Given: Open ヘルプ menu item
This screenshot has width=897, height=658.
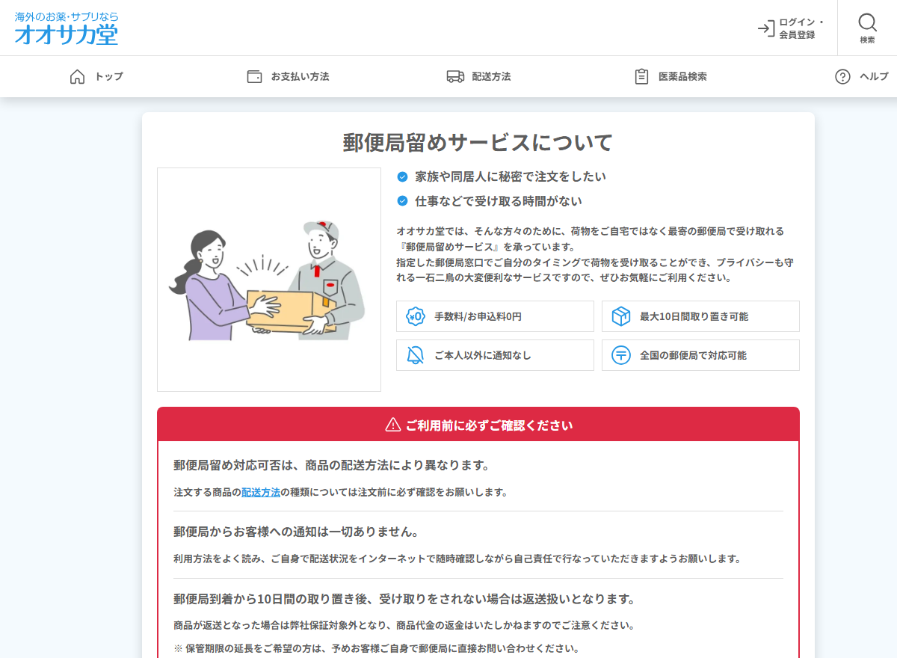Looking at the screenshot, I should [x=874, y=76].
